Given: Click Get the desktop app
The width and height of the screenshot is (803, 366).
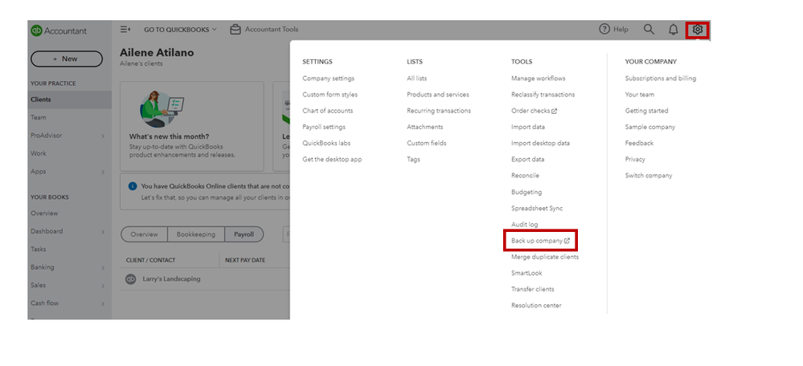Looking at the screenshot, I should pos(332,160).
